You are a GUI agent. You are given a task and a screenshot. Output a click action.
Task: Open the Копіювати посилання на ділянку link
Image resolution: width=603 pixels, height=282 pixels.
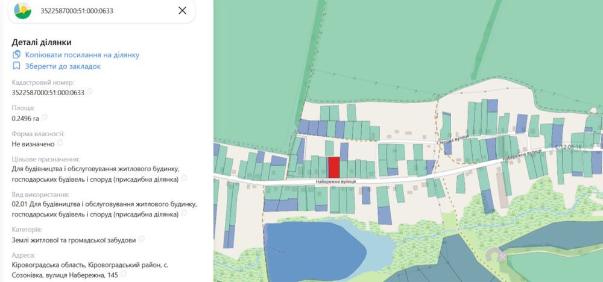click(82, 55)
